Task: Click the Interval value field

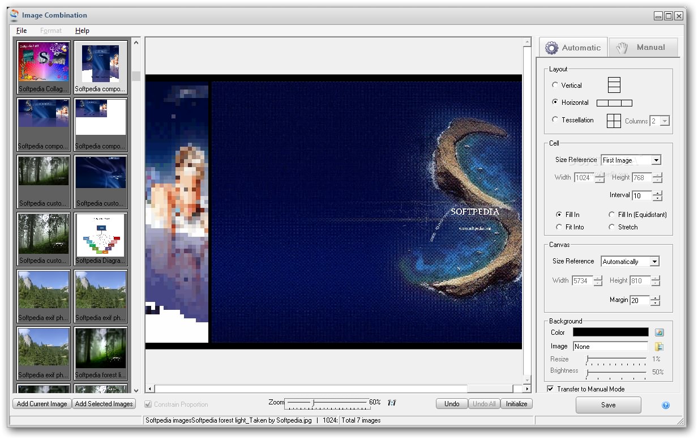Action: point(642,195)
